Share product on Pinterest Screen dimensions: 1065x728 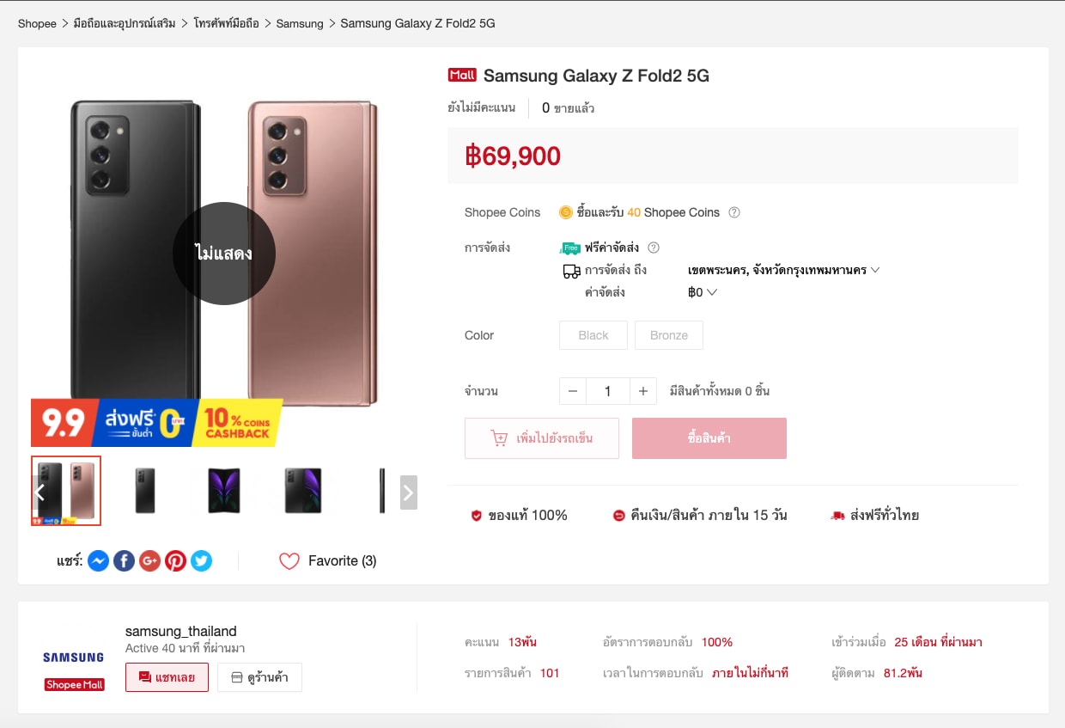[175, 561]
